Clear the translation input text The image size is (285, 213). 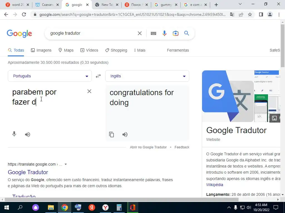tap(89, 91)
